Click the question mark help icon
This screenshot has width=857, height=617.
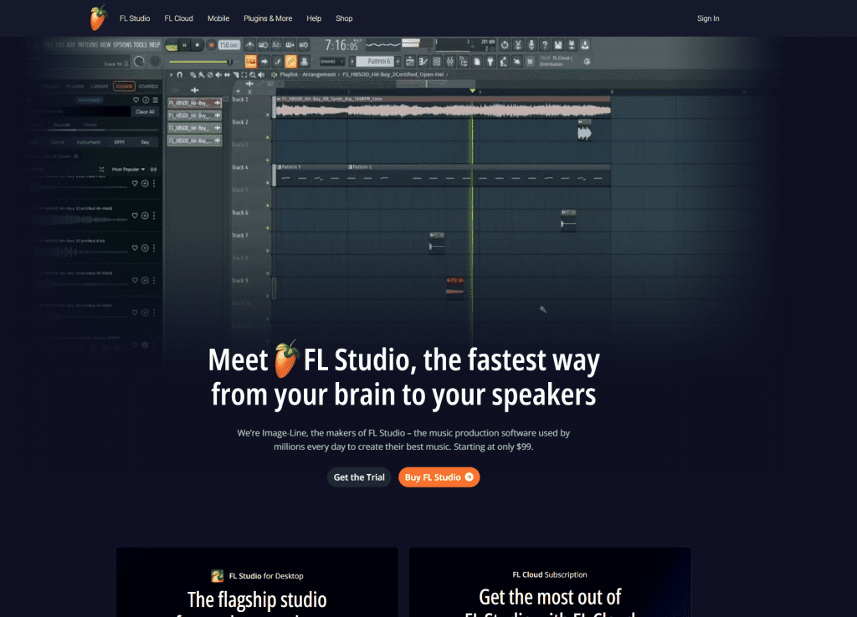point(544,45)
